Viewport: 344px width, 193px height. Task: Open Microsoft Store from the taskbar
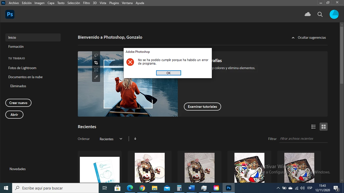[117, 188]
